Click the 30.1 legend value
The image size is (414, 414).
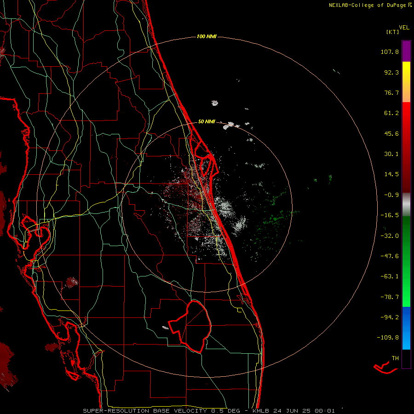391,154
